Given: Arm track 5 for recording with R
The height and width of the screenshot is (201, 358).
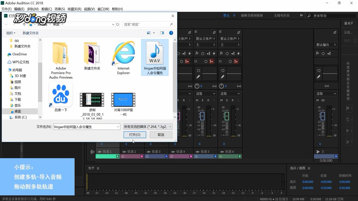Looking at the screenshot, I should 208,100.
